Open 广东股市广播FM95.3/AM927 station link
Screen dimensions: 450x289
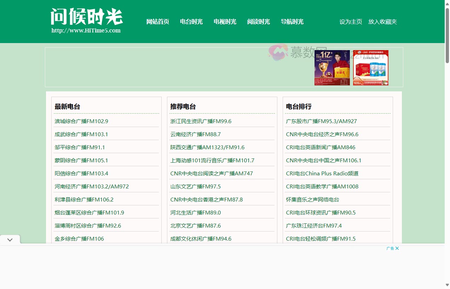tap(321, 121)
